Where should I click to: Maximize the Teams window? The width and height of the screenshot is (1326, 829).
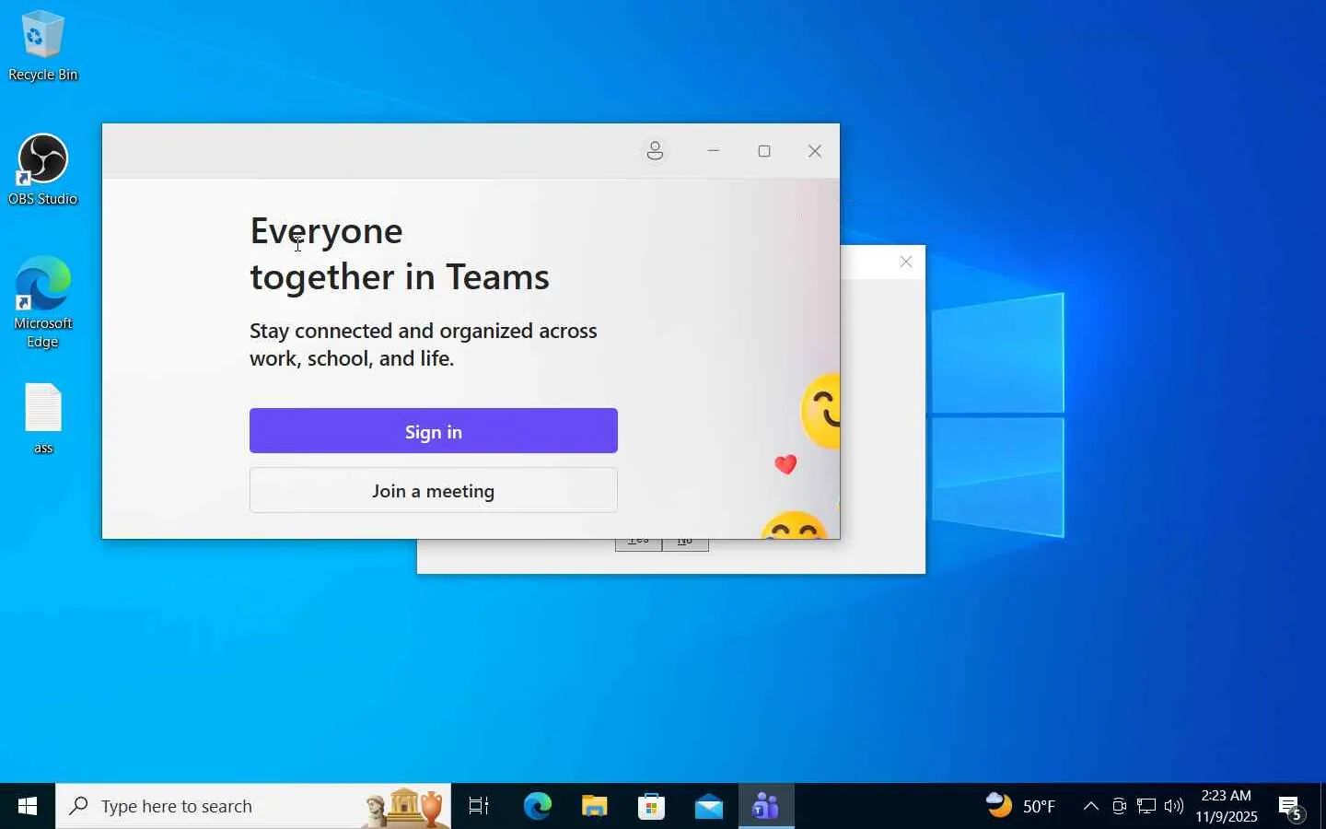coord(765,151)
